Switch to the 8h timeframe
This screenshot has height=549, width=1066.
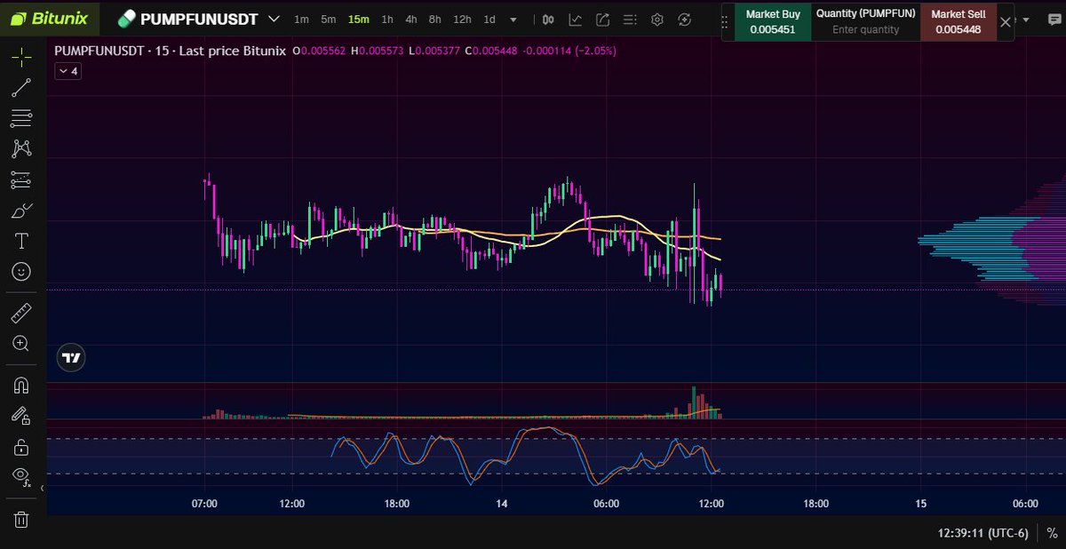point(434,20)
